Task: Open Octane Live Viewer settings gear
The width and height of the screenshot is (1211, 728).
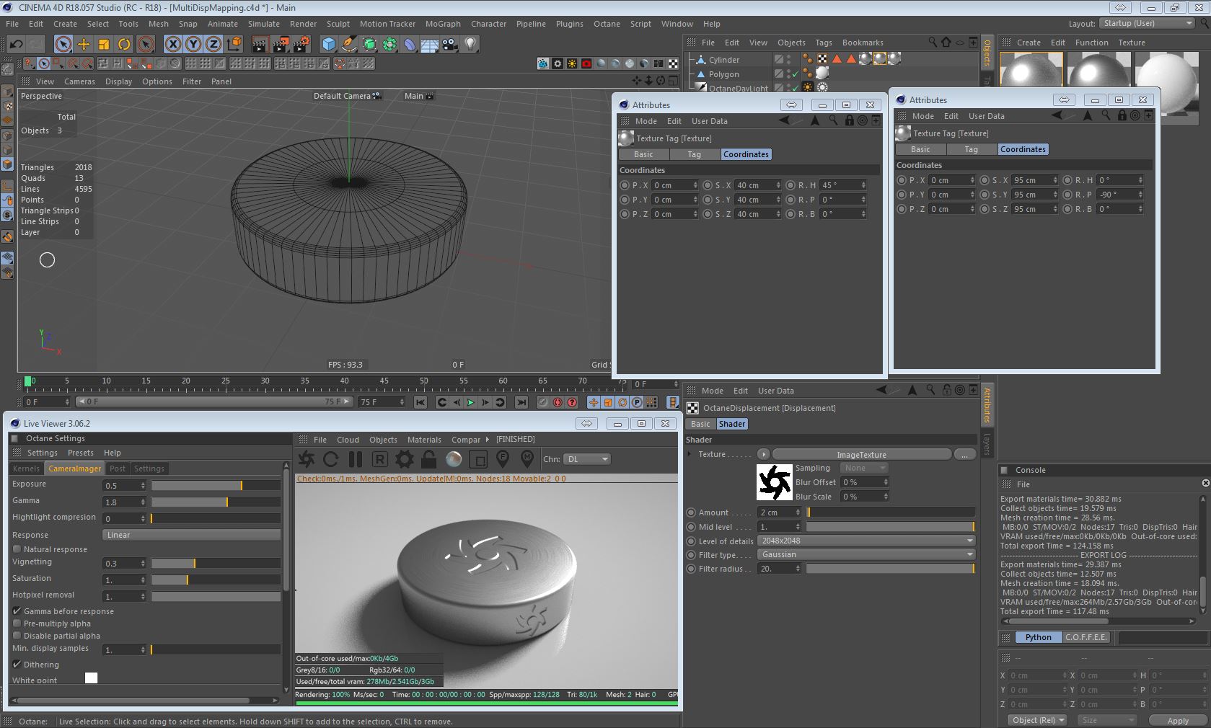Action: pyautogui.click(x=405, y=459)
